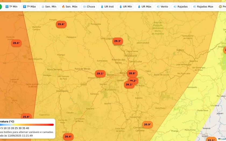Select UR Inst humidity variable

[107, 6]
